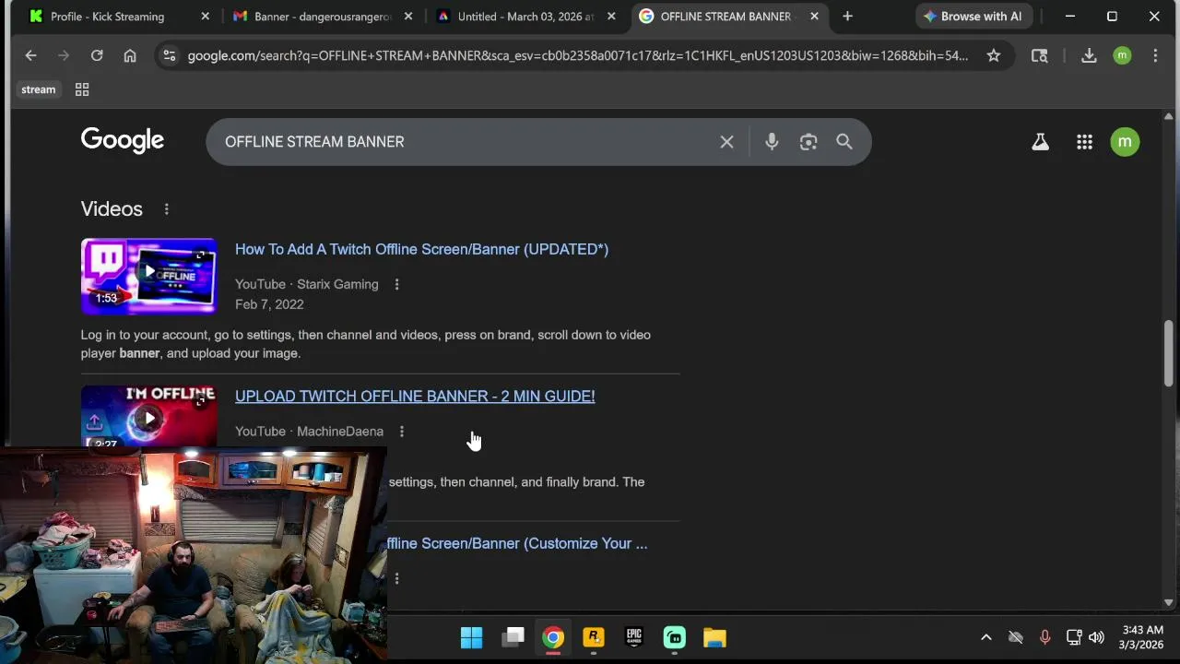
Task: Click the page vertical scrollbar thumb
Action: (x=1169, y=353)
